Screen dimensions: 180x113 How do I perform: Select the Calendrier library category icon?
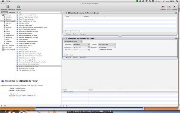coord(5,17)
